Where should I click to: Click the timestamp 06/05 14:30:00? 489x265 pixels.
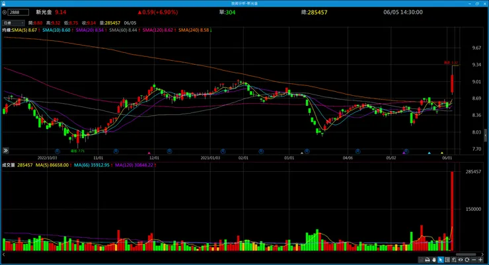point(403,13)
